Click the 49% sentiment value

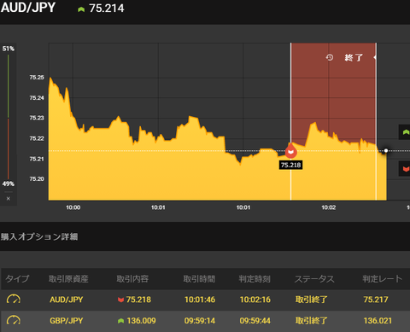click(9, 183)
